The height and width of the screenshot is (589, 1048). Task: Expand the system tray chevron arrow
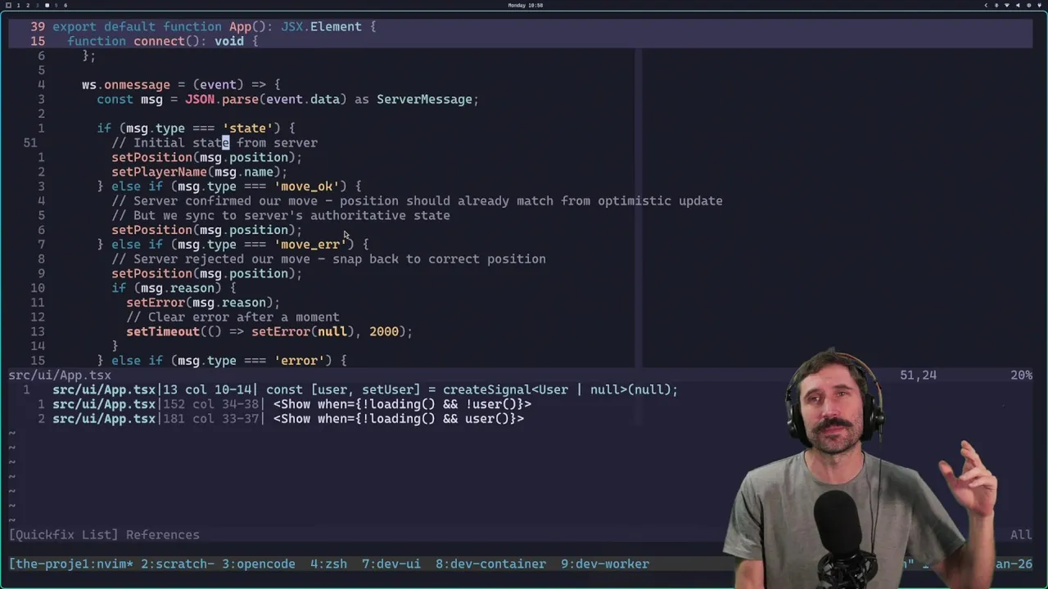tap(986, 5)
